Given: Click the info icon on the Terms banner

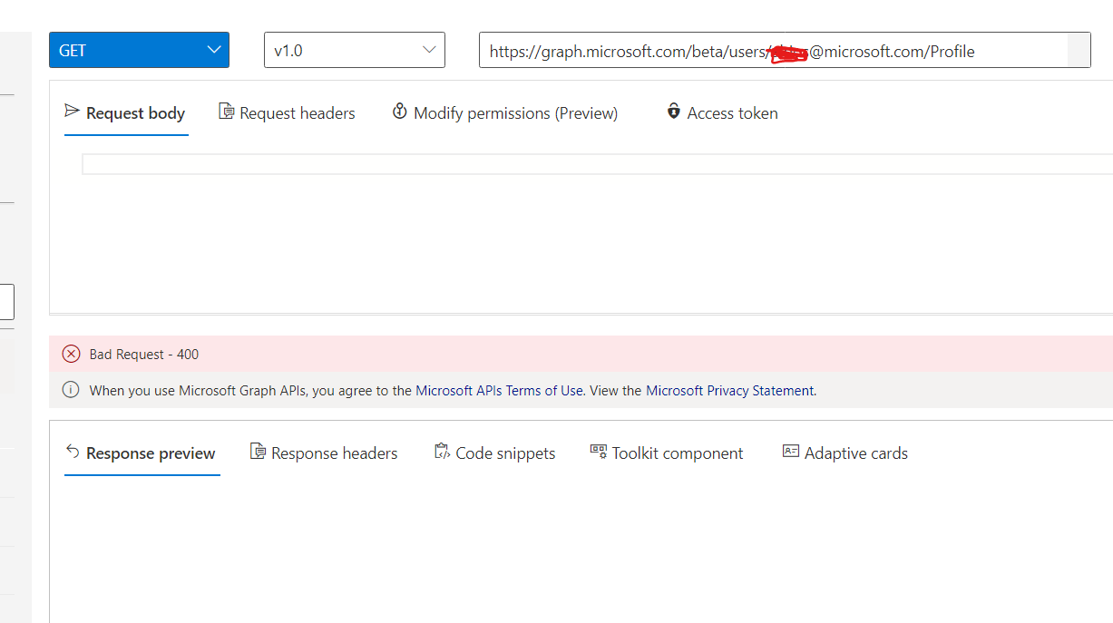Looking at the screenshot, I should tap(71, 390).
